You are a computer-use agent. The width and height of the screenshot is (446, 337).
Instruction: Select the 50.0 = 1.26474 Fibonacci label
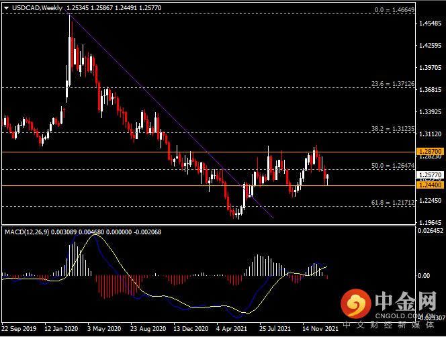[x=393, y=166]
